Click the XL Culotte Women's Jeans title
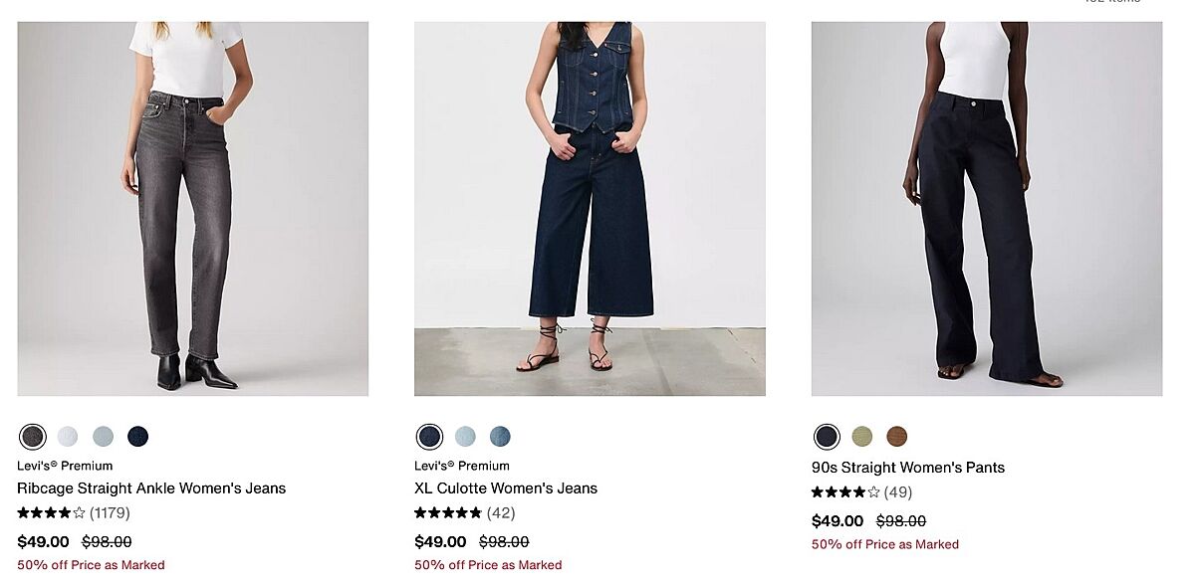Screen dimensions: 1195x585 coord(506,488)
